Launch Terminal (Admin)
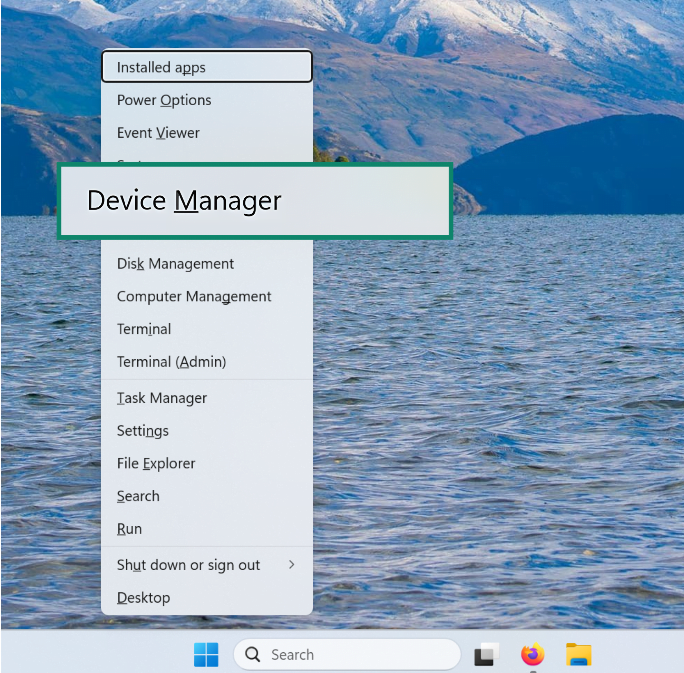 pyautogui.click(x=172, y=362)
